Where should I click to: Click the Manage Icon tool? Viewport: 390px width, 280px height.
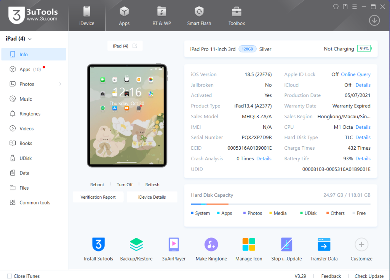tap(249, 244)
